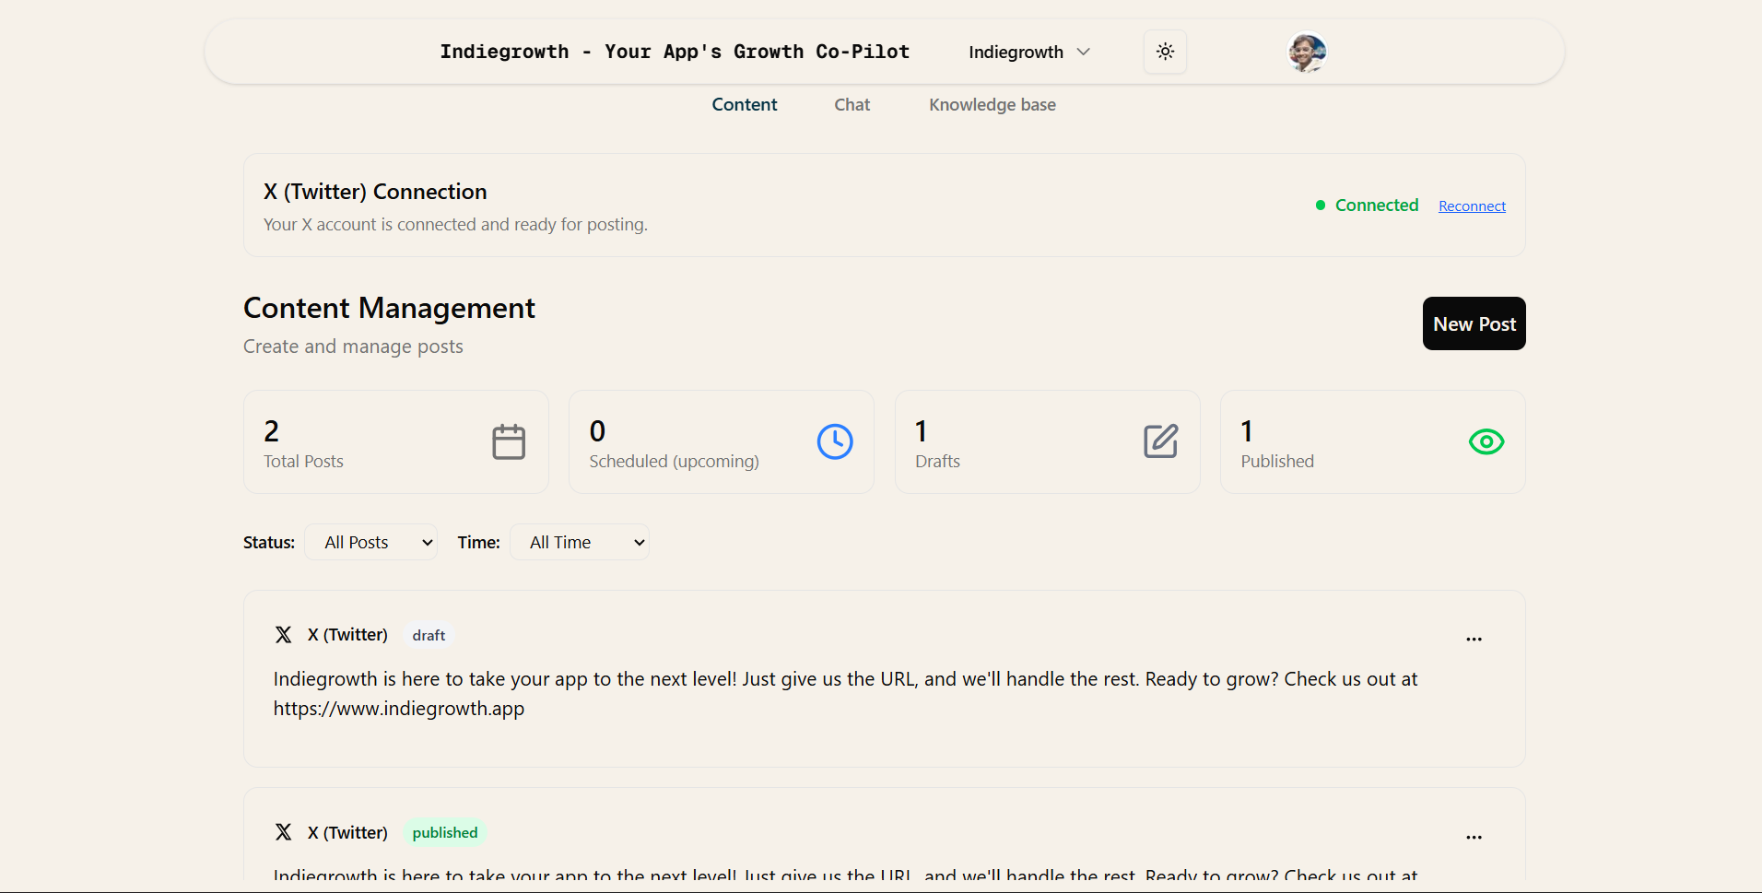Select the Content tab
This screenshot has height=893, width=1762.
744,104
